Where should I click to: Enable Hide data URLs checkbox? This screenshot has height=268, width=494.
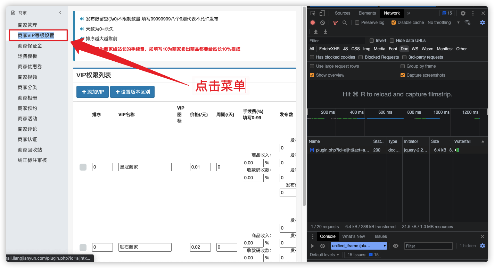click(392, 41)
